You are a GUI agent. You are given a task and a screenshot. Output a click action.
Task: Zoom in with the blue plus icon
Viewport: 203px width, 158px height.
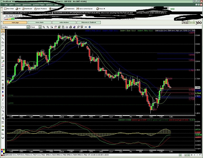(90, 27)
